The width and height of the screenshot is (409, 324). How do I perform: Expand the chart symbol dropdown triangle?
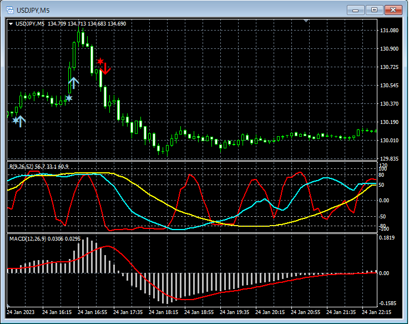pyautogui.click(x=11, y=24)
